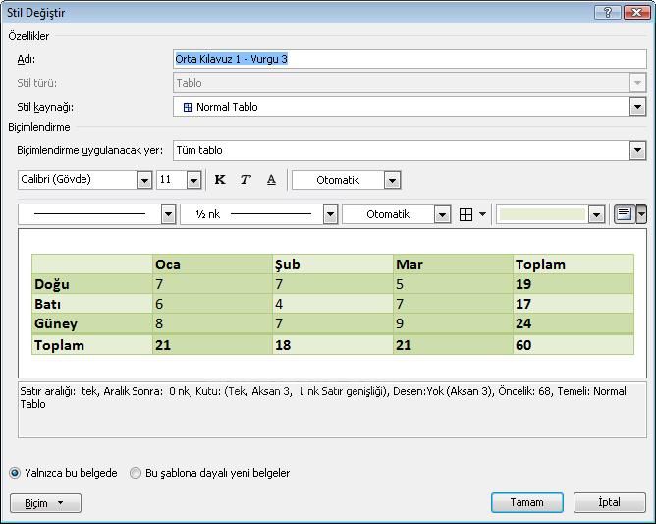Click the Adı style name field
Image resolution: width=656 pixels, height=524 pixels.
click(x=410, y=59)
